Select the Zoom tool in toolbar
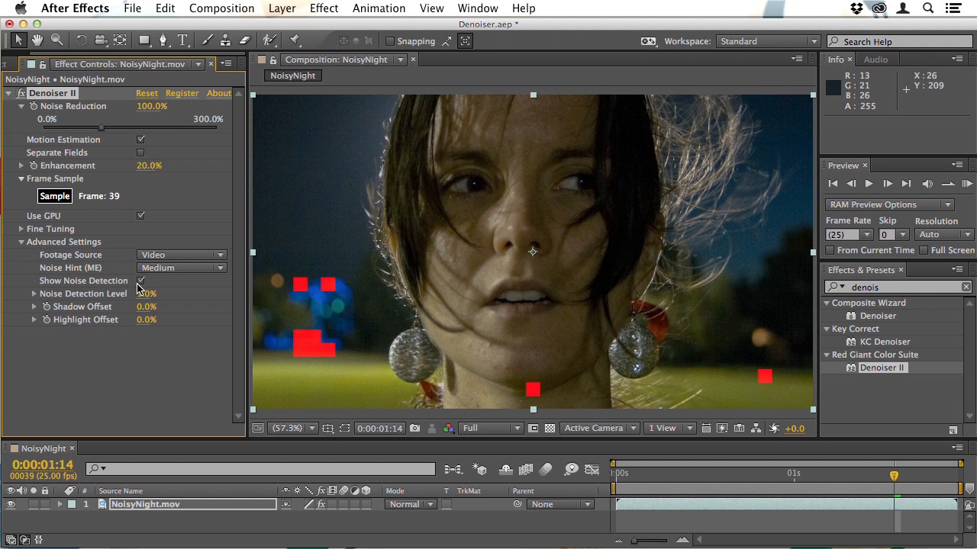The width and height of the screenshot is (977, 549). click(x=57, y=40)
